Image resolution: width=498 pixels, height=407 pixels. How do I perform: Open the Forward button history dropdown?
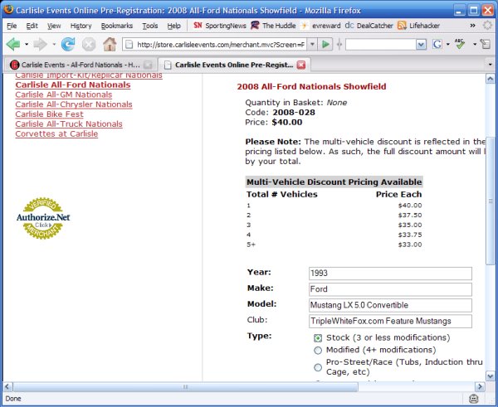(x=54, y=44)
